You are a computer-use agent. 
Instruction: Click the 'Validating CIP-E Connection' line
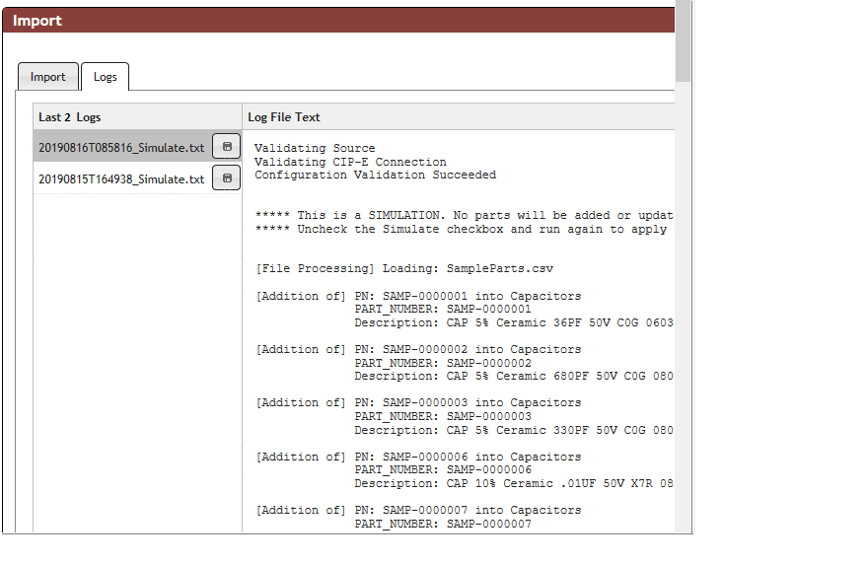click(350, 162)
